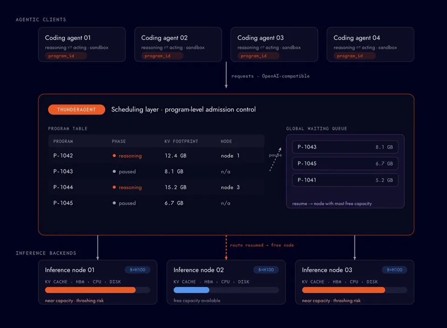Screen dimensions: 447x328
Task: Click the node 3 cell for P-1044
Action: (x=230, y=187)
